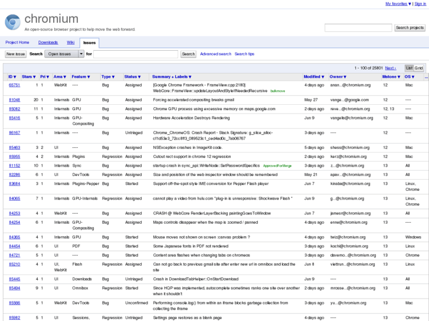Open the Open issues dropdown
The height and width of the screenshot is (321, 429).
coord(64,54)
